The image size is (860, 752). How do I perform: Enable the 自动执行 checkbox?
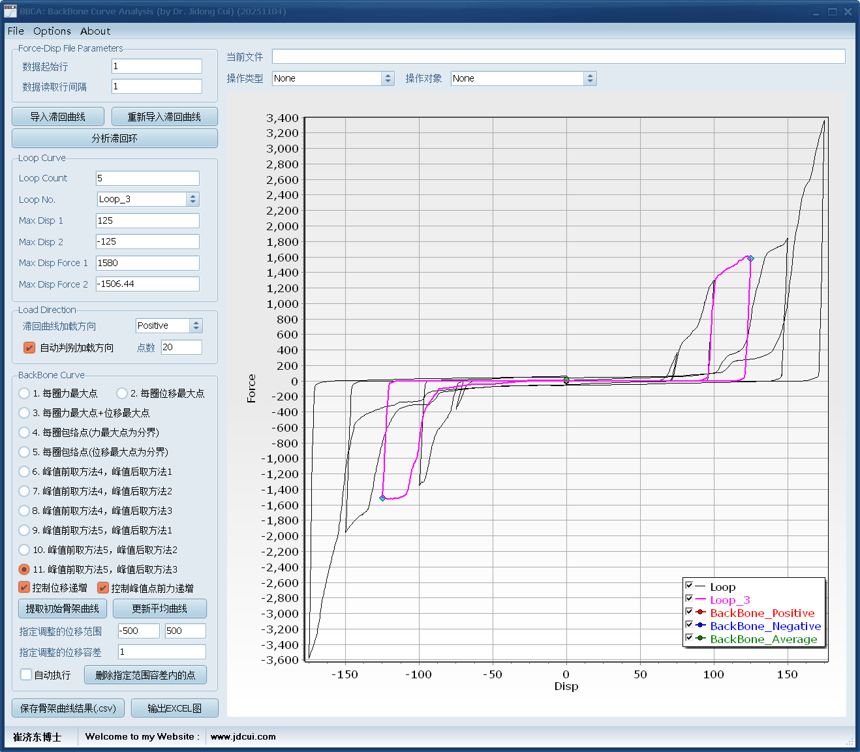click(x=26, y=675)
